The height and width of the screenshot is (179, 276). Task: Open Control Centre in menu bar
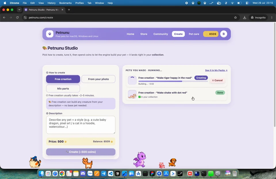247,3
